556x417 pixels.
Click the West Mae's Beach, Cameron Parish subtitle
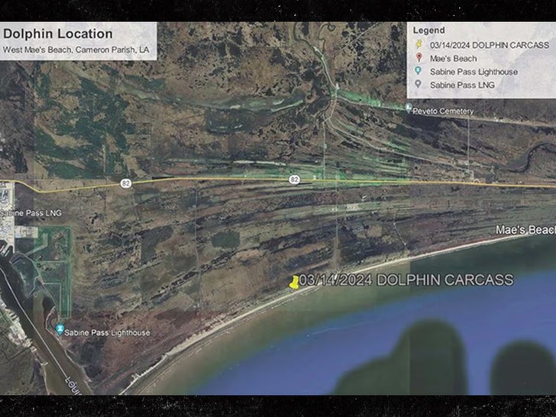(76, 50)
